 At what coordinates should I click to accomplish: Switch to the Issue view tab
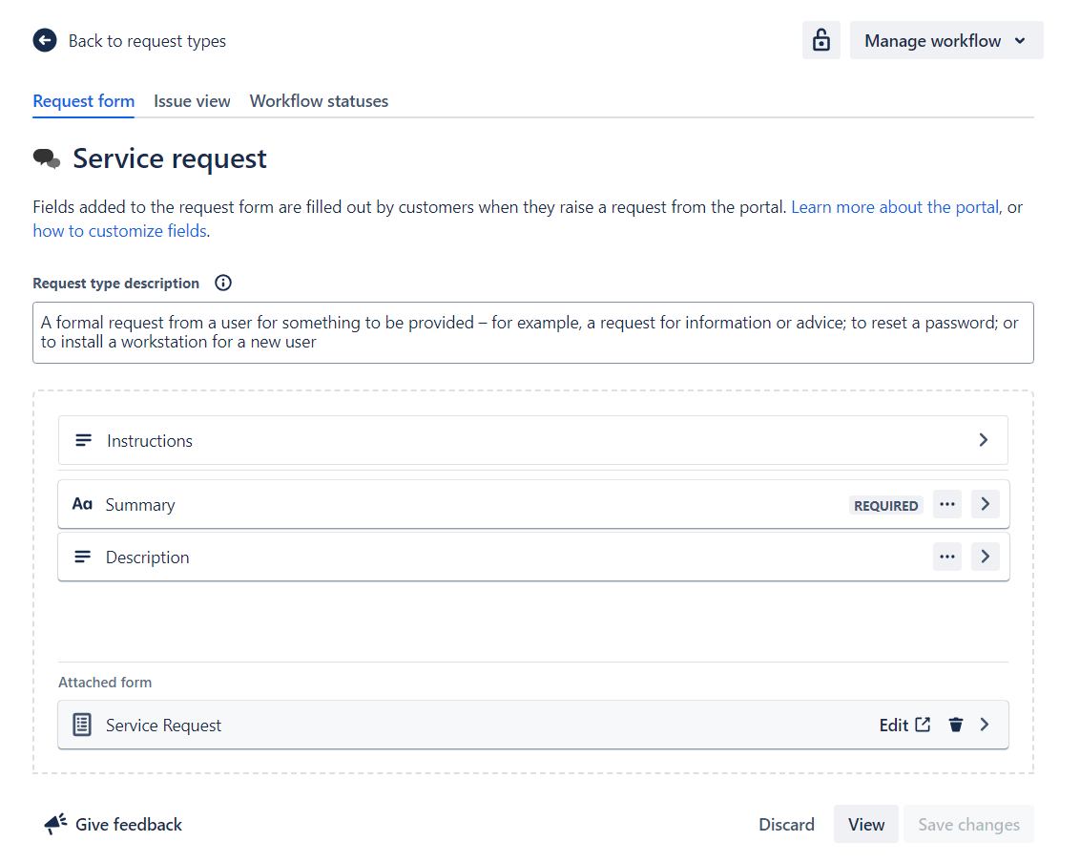coord(191,100)
